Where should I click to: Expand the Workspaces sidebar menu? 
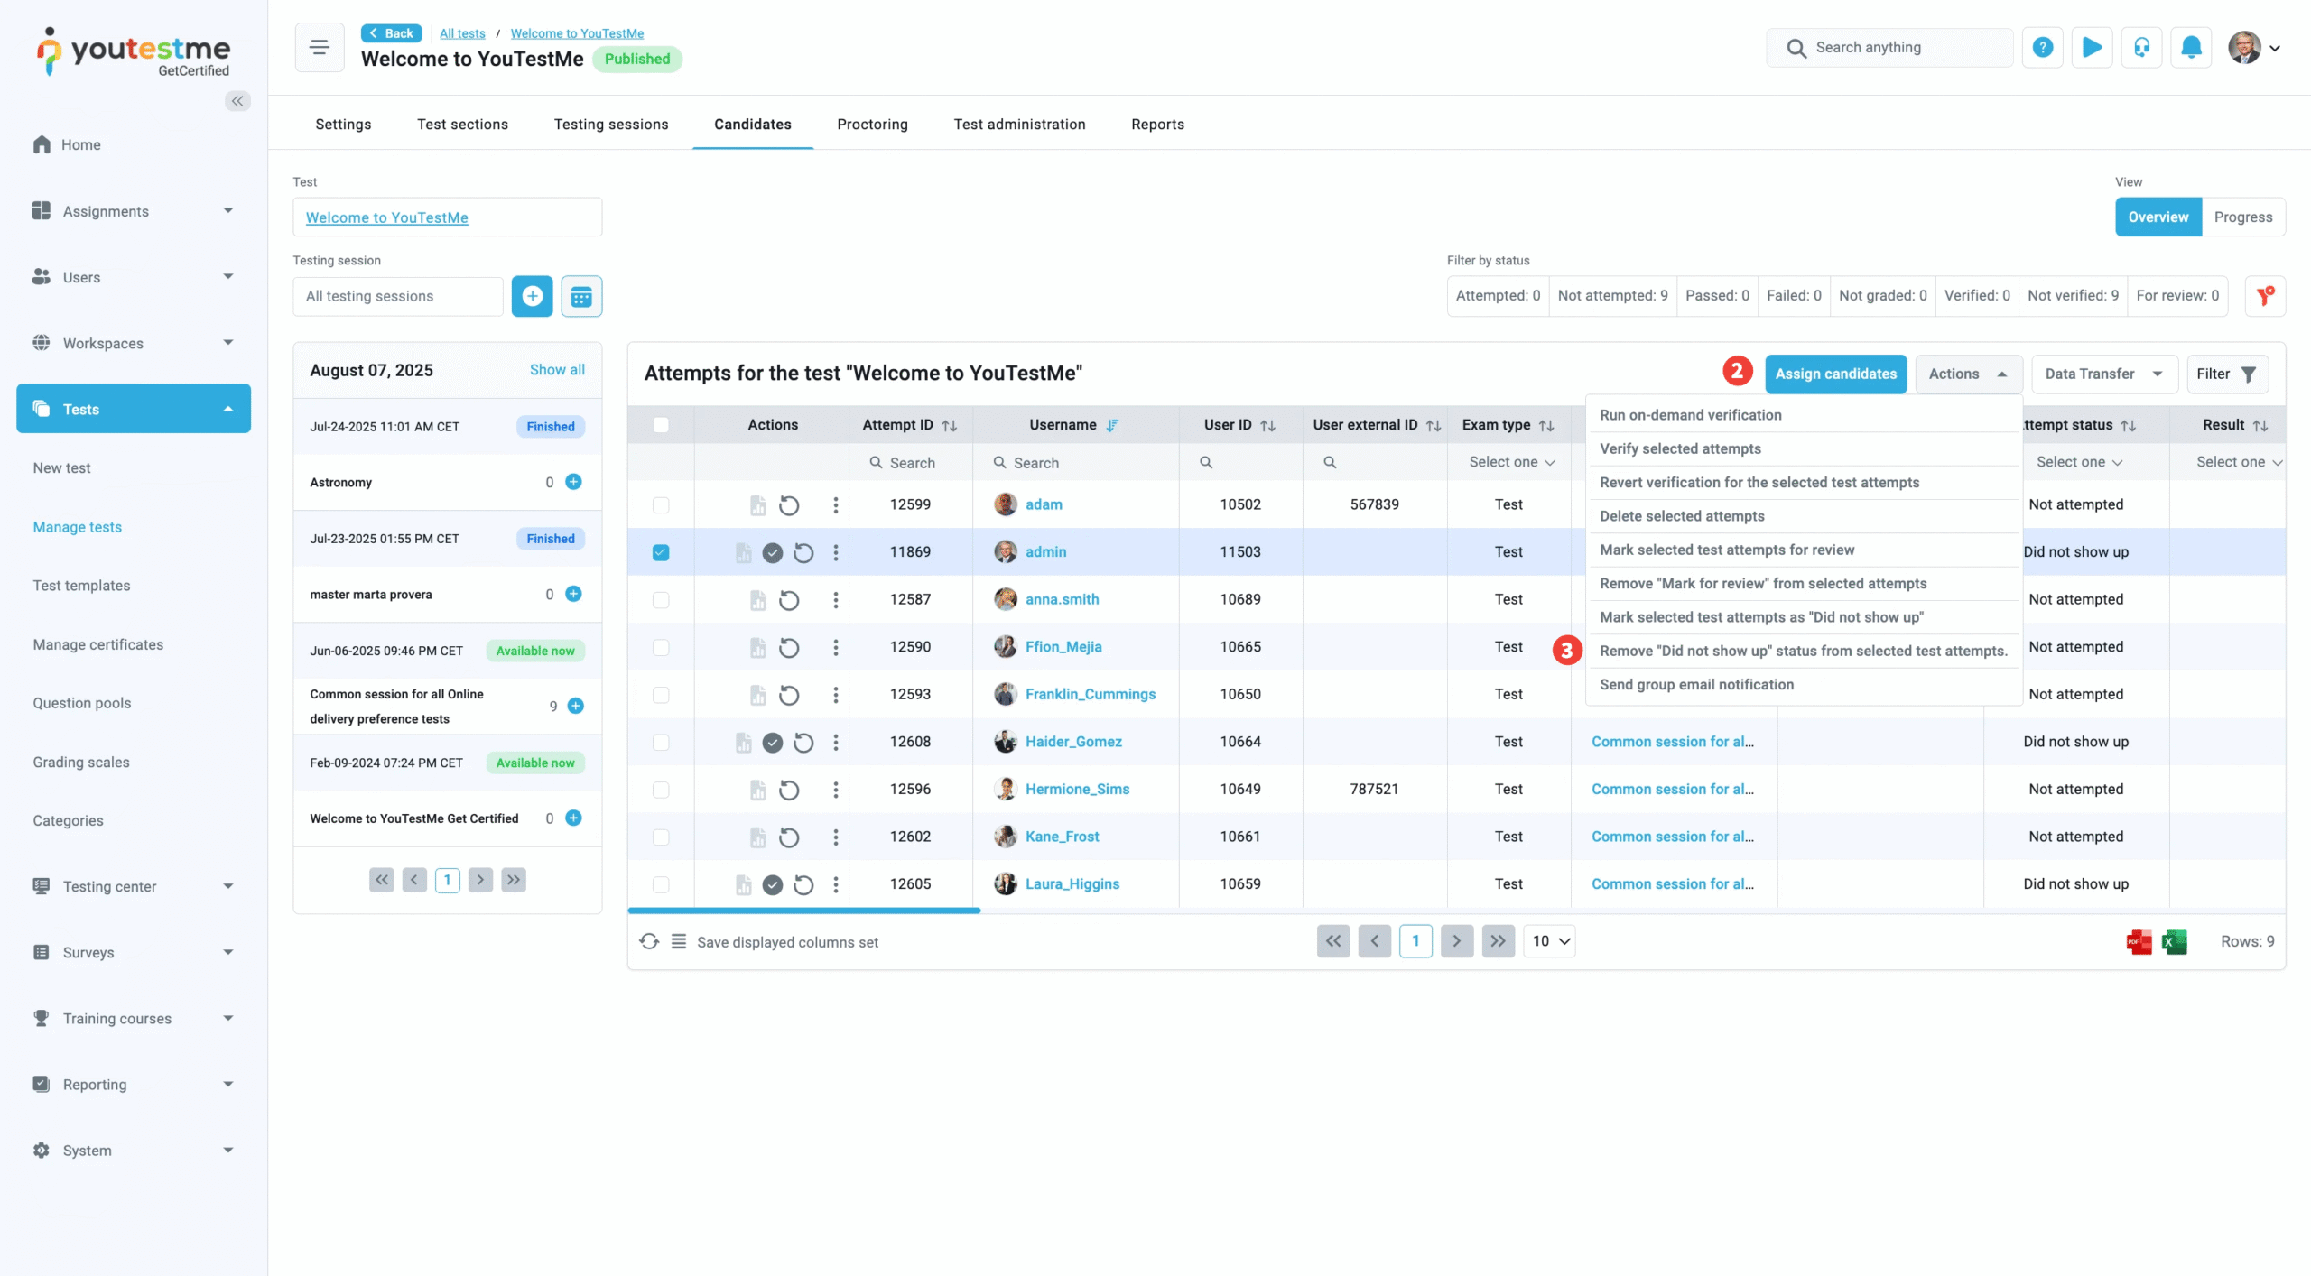134,343
